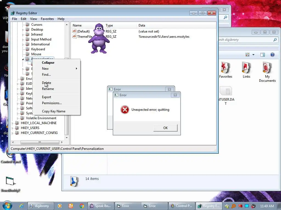Choose Permissions... in the context menu
281x210 pixels.
[x=57, y=103]
